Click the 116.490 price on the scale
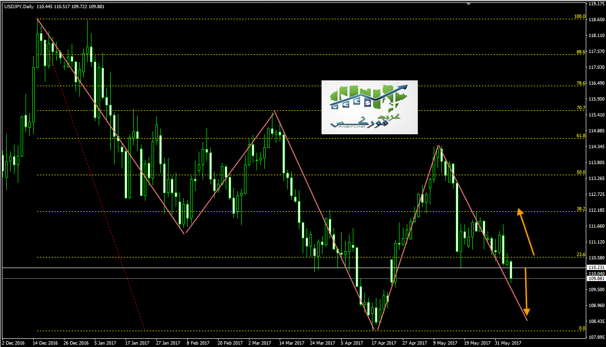The image size is (606, 347). coord(597,83)
